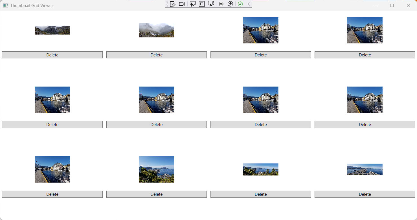The width and height of the screenshot is (417, 220).
Task: Open the foggy mountain thumbnail top left
Action: coord(52,30)
